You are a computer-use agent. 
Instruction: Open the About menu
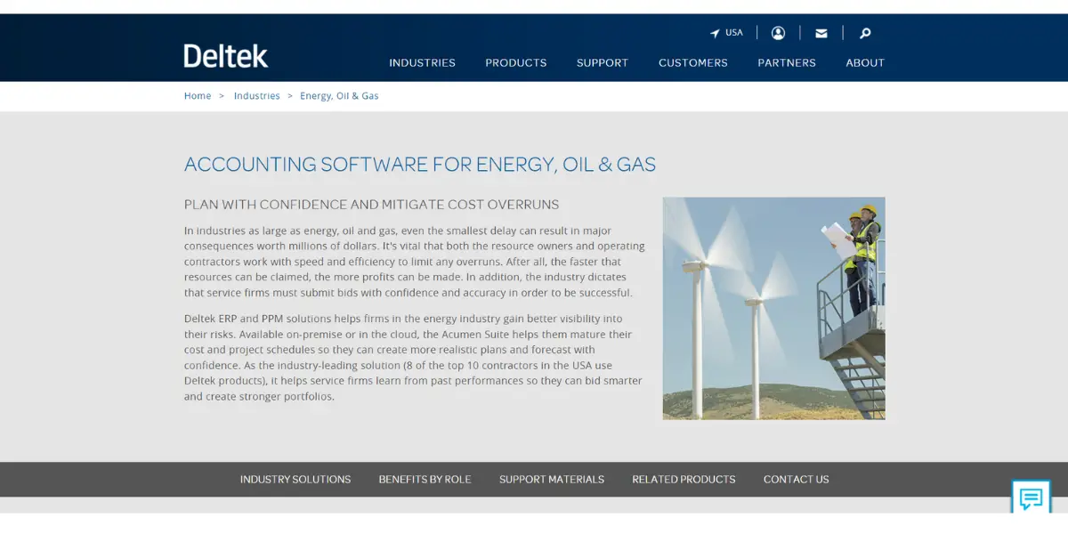[x=865, y=63]
